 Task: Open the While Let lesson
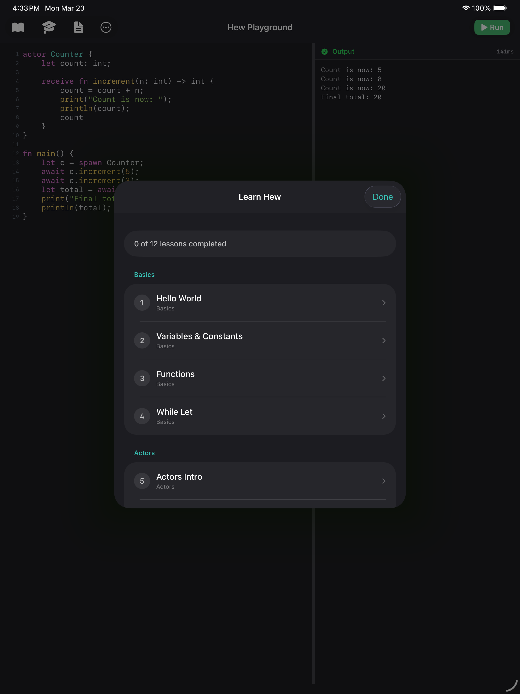pos(260,416)
